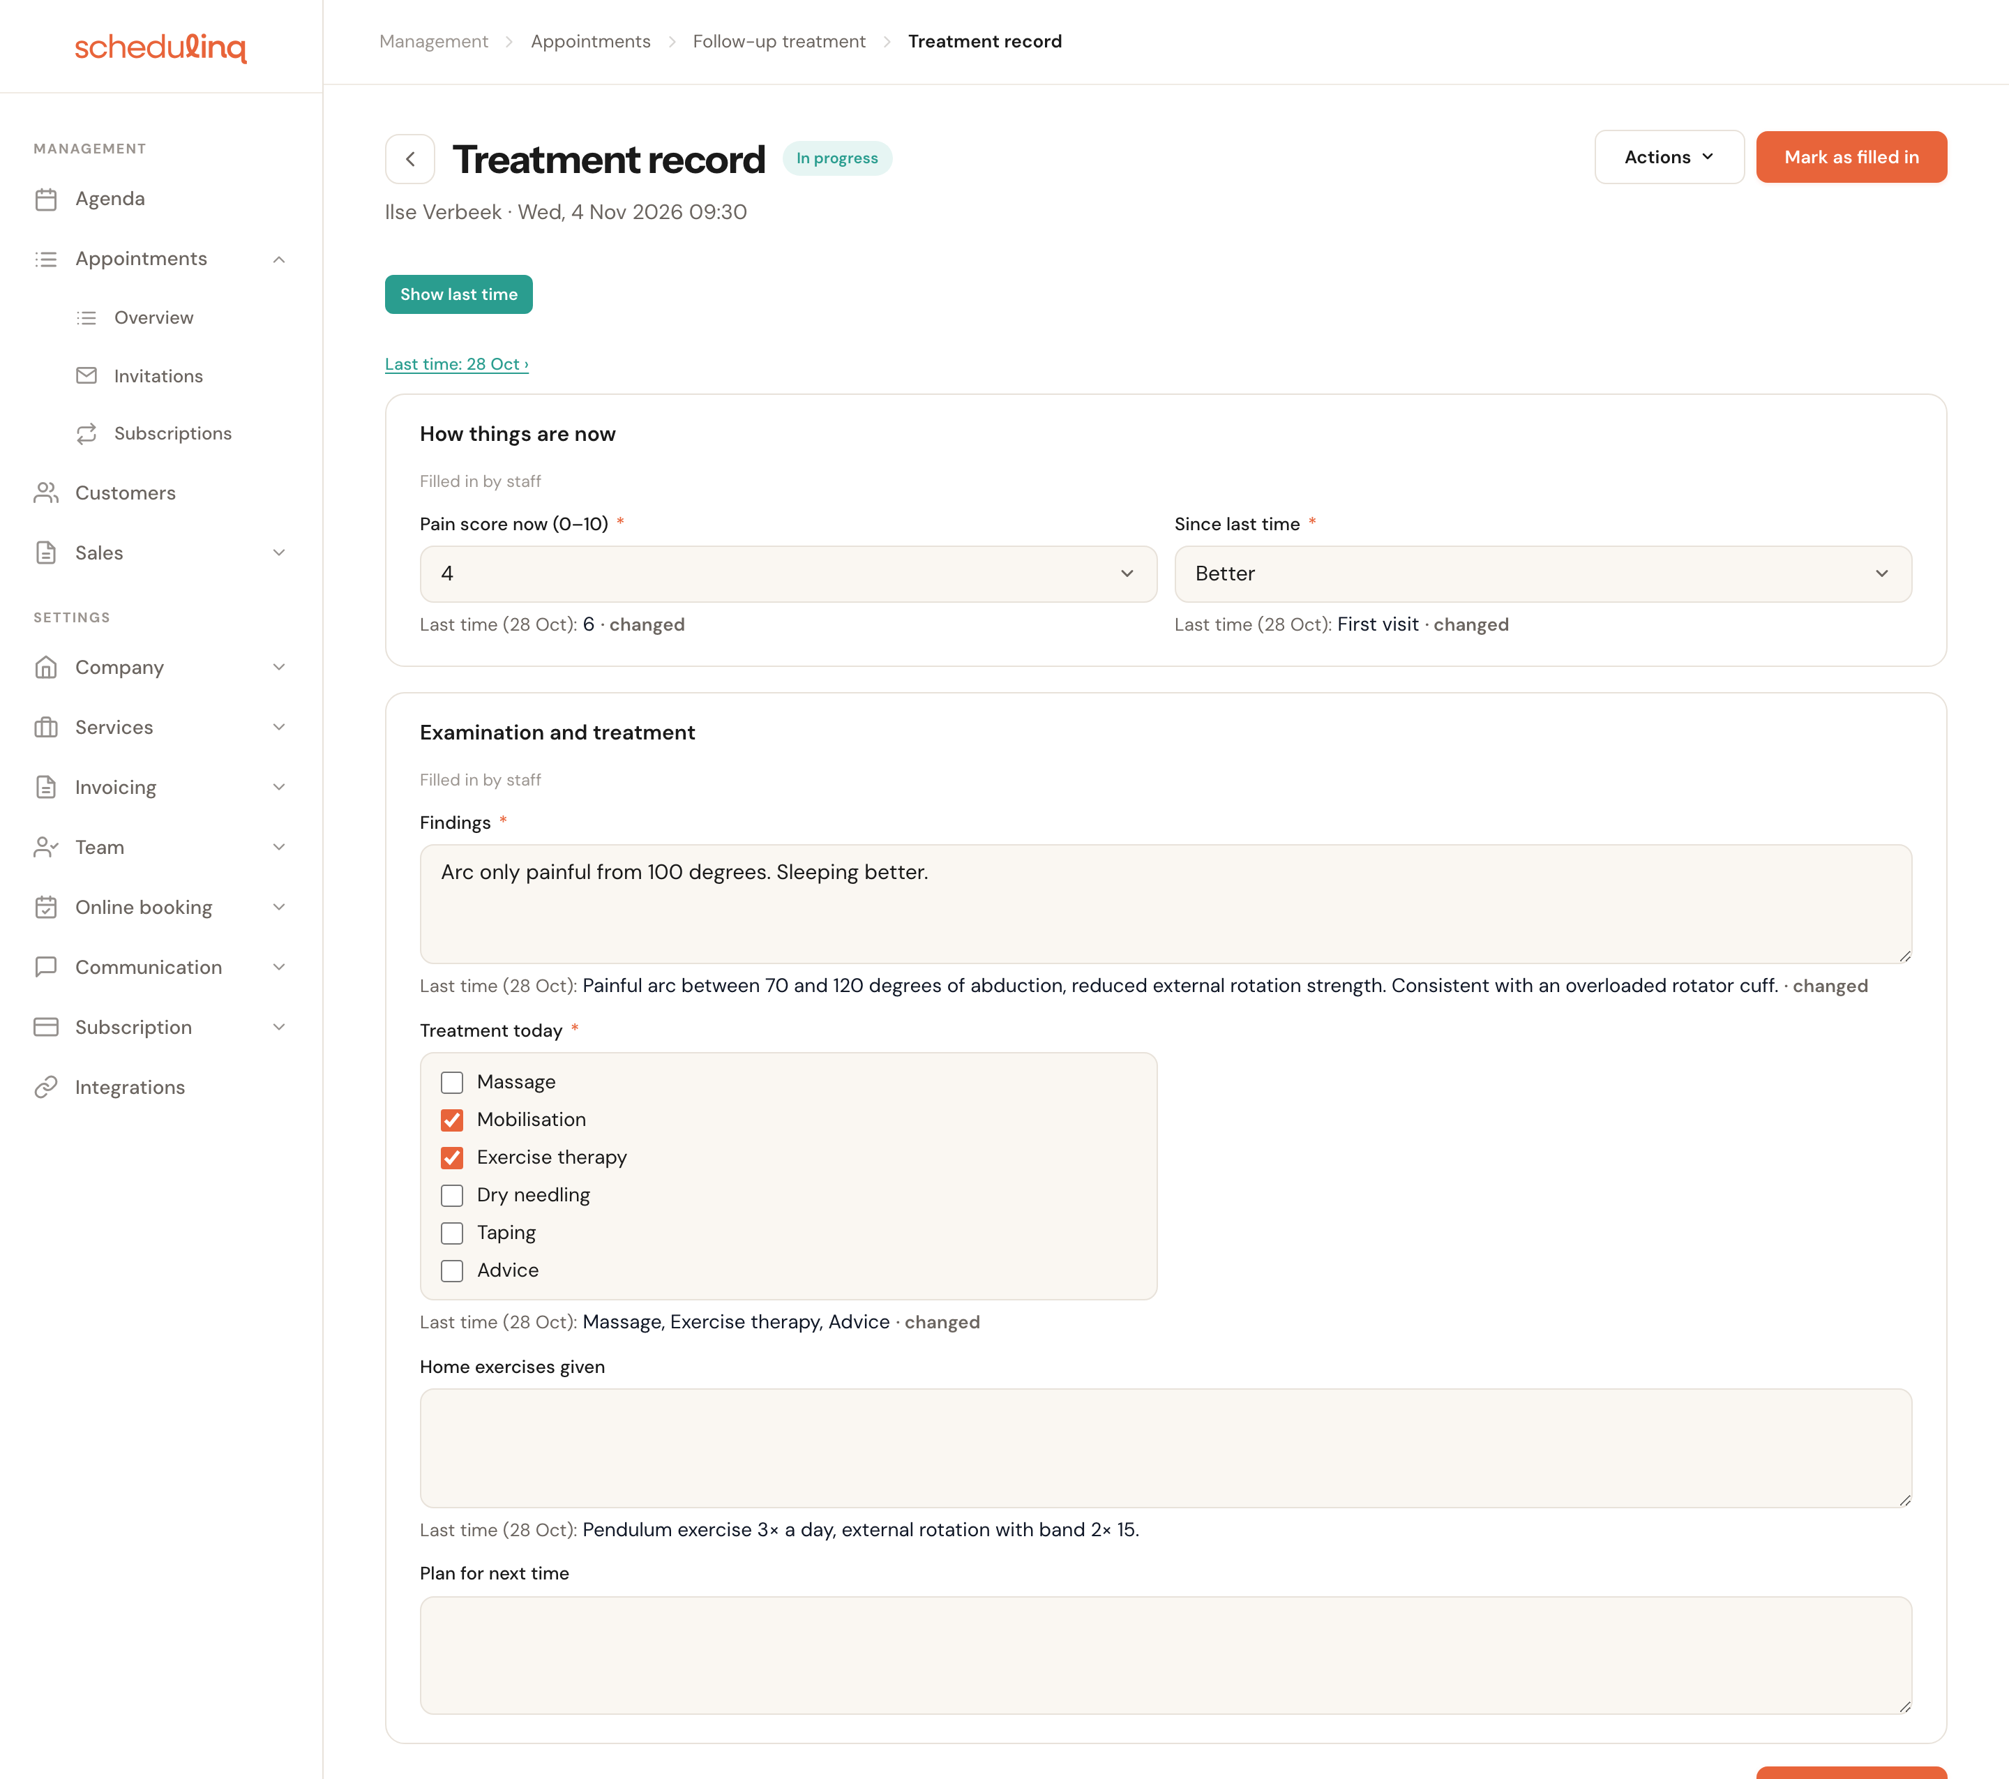
Task: Open the Appointments breadcrumb
Action: click(x=591, y=41)
